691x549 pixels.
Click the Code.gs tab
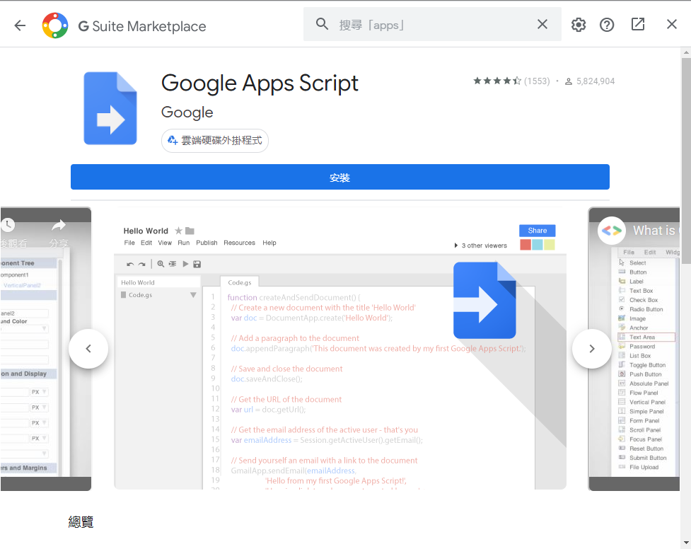[240, 282]
